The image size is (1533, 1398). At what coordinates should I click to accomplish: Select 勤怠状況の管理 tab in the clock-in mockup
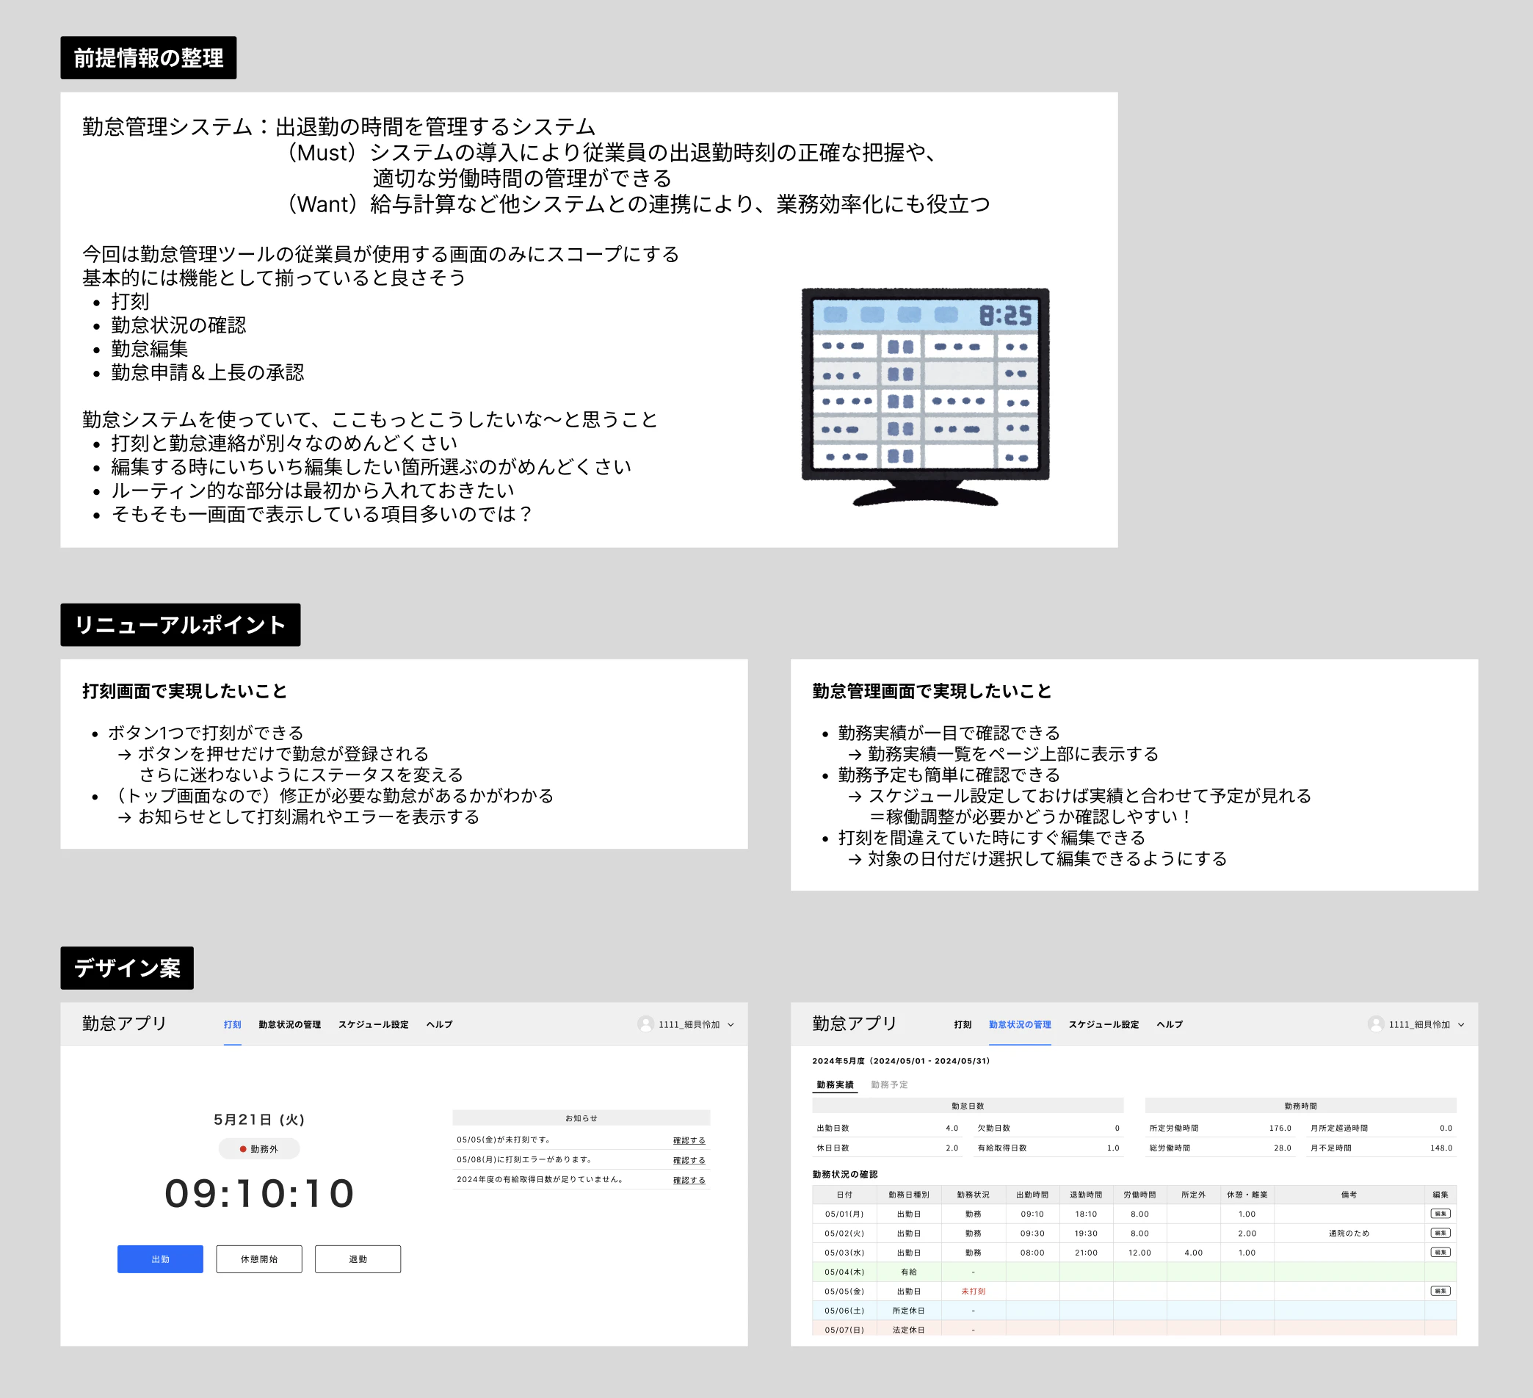coord(290,1024)
